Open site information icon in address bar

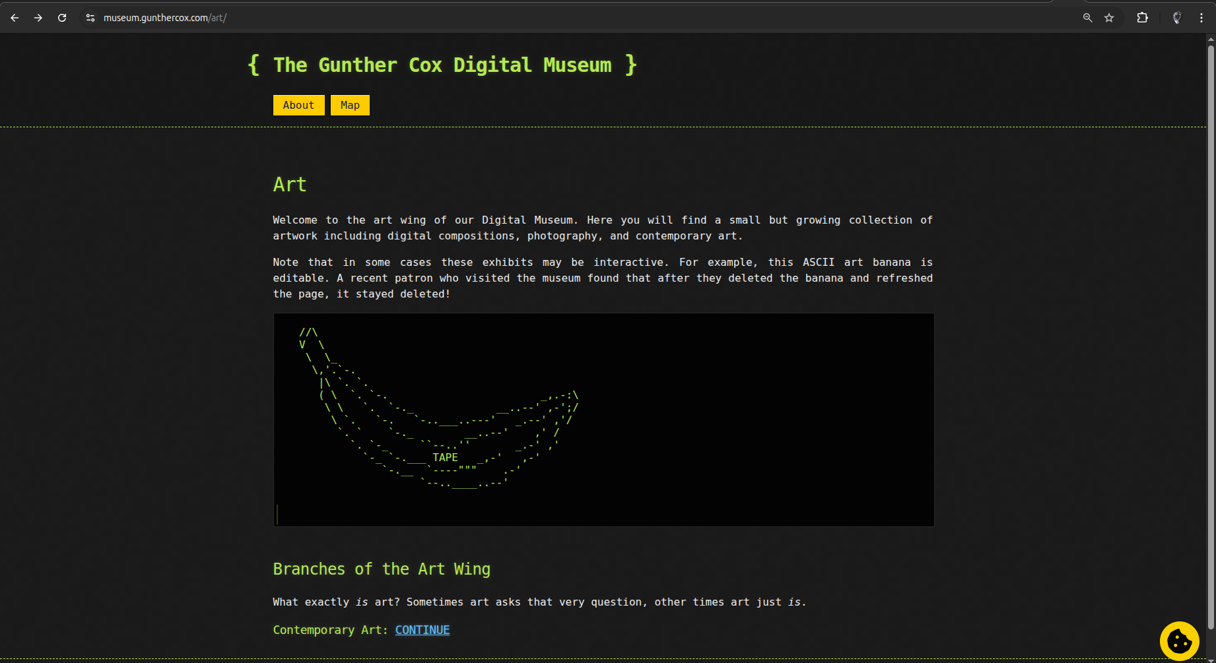[90, 18]
